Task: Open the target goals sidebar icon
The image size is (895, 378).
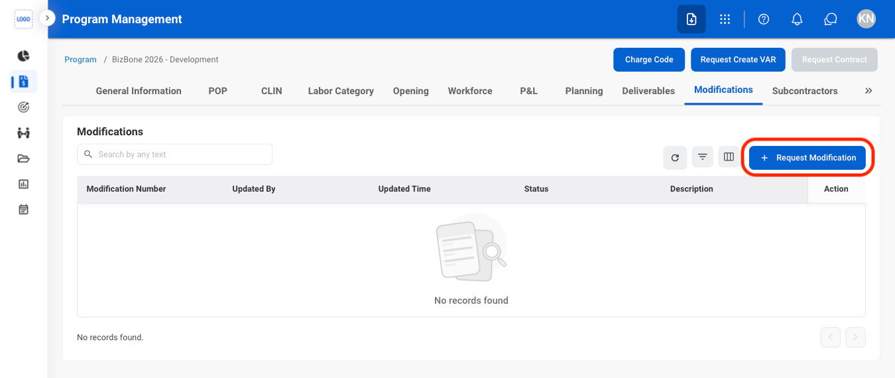Action: [23, 107]
